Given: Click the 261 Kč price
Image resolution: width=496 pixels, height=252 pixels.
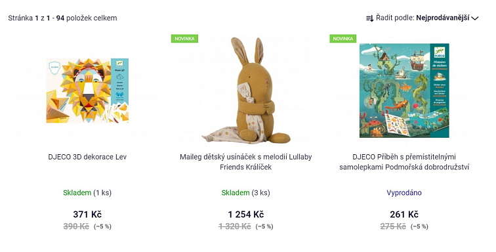Looking at the screenshot, I should click(404, 215).
